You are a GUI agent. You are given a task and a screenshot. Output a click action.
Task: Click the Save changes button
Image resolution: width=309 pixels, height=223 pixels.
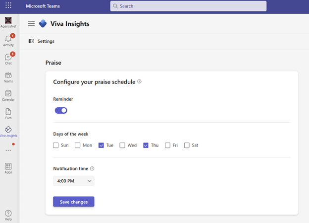point(73,202)
